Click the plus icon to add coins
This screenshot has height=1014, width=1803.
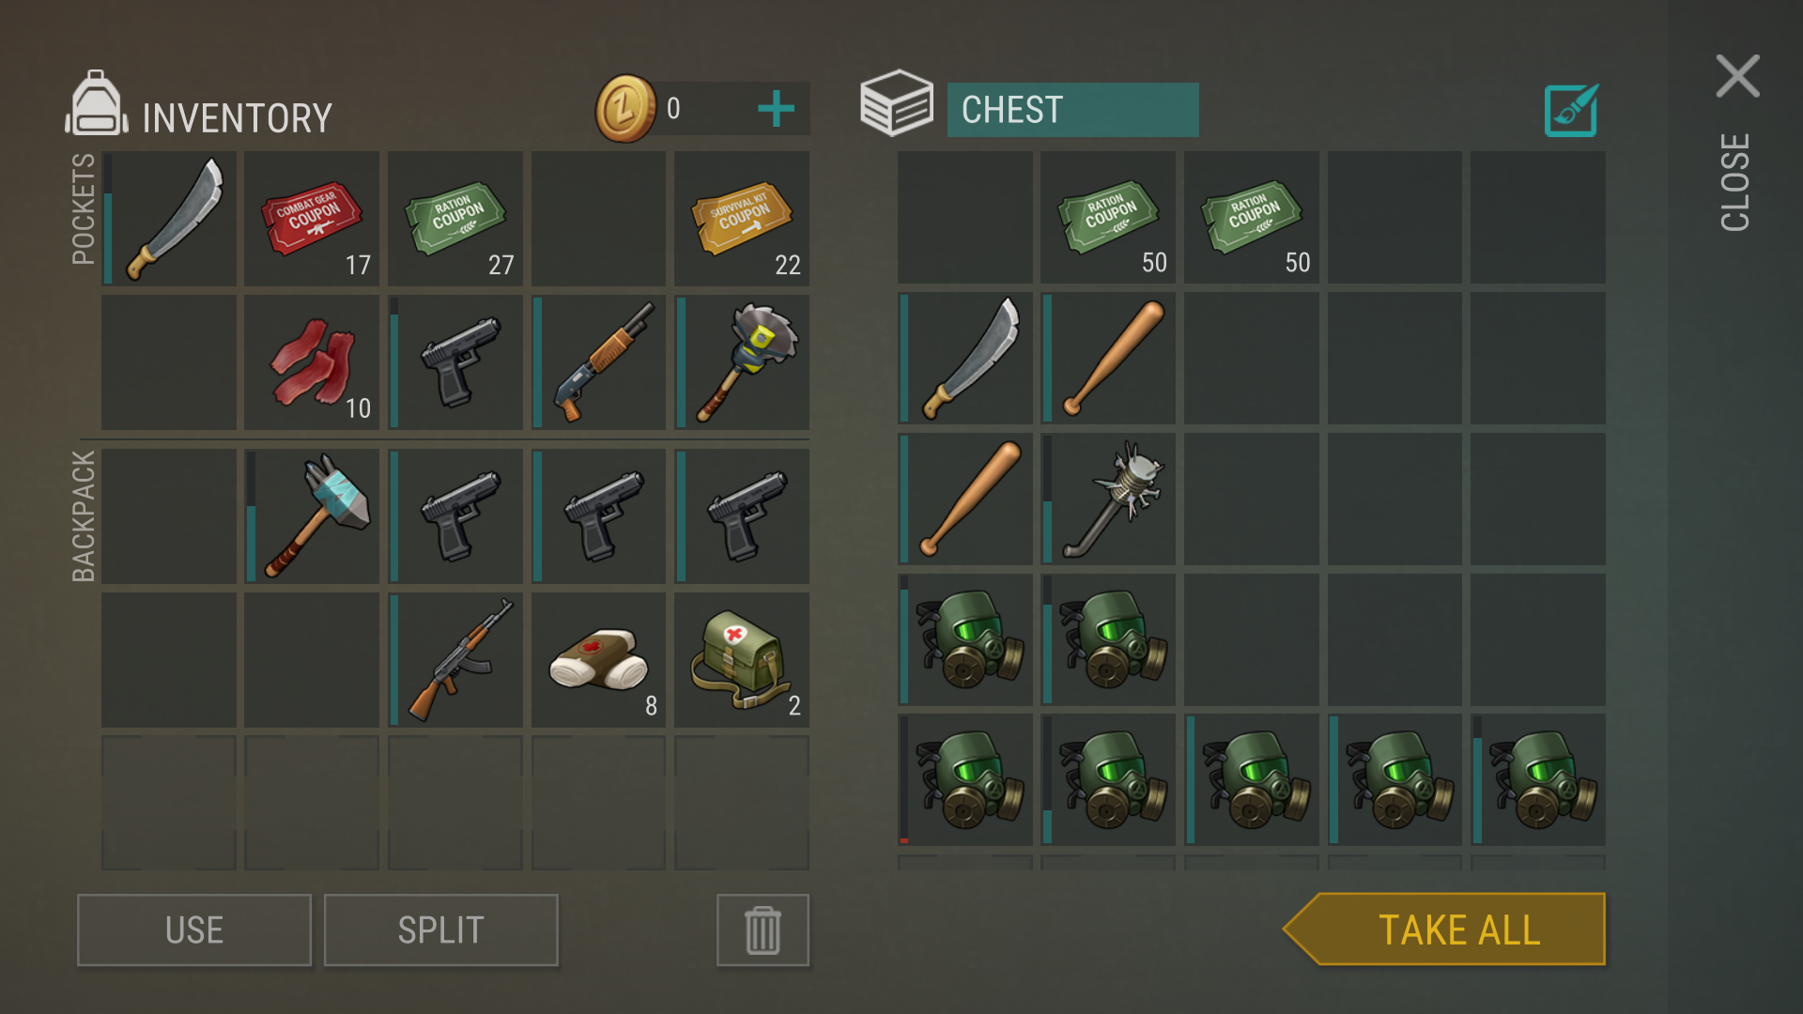point(776,109)
